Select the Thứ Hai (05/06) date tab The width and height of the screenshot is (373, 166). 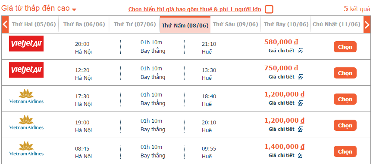pyautogui.click(x=34, y=24)
